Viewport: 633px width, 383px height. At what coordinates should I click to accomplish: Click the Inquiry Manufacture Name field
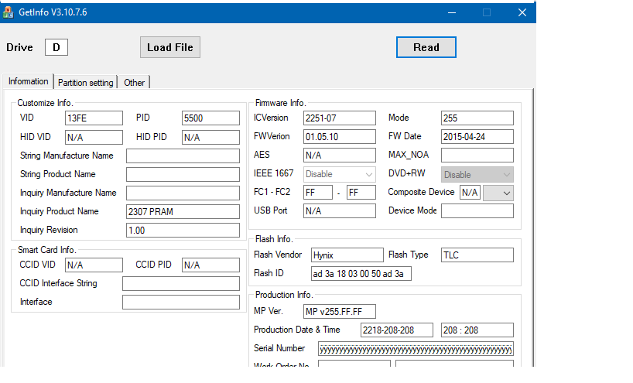(x=183, y=193)
